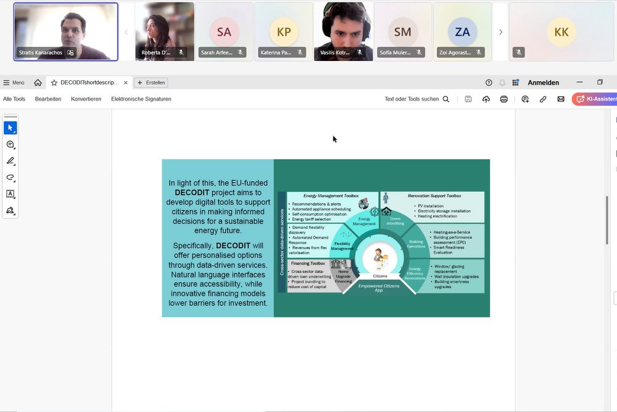Open Alle Tools menu
This screenshot has height=412, width=617.
[x=14, y=99]
